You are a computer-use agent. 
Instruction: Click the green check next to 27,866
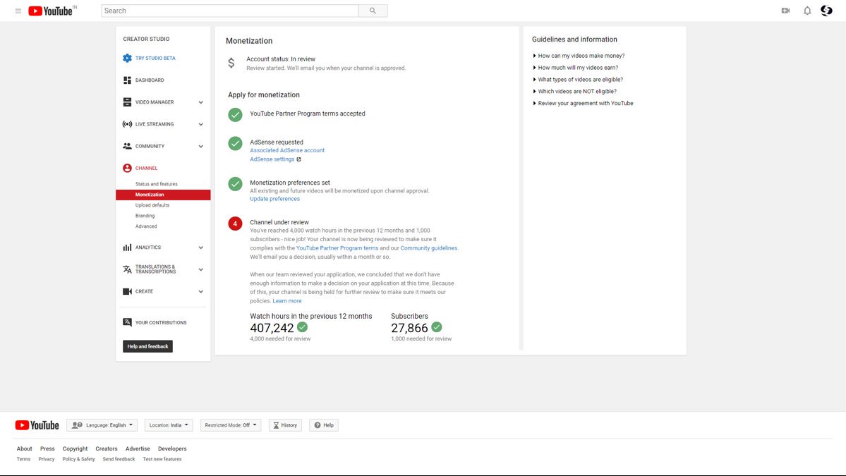(437, 327)
